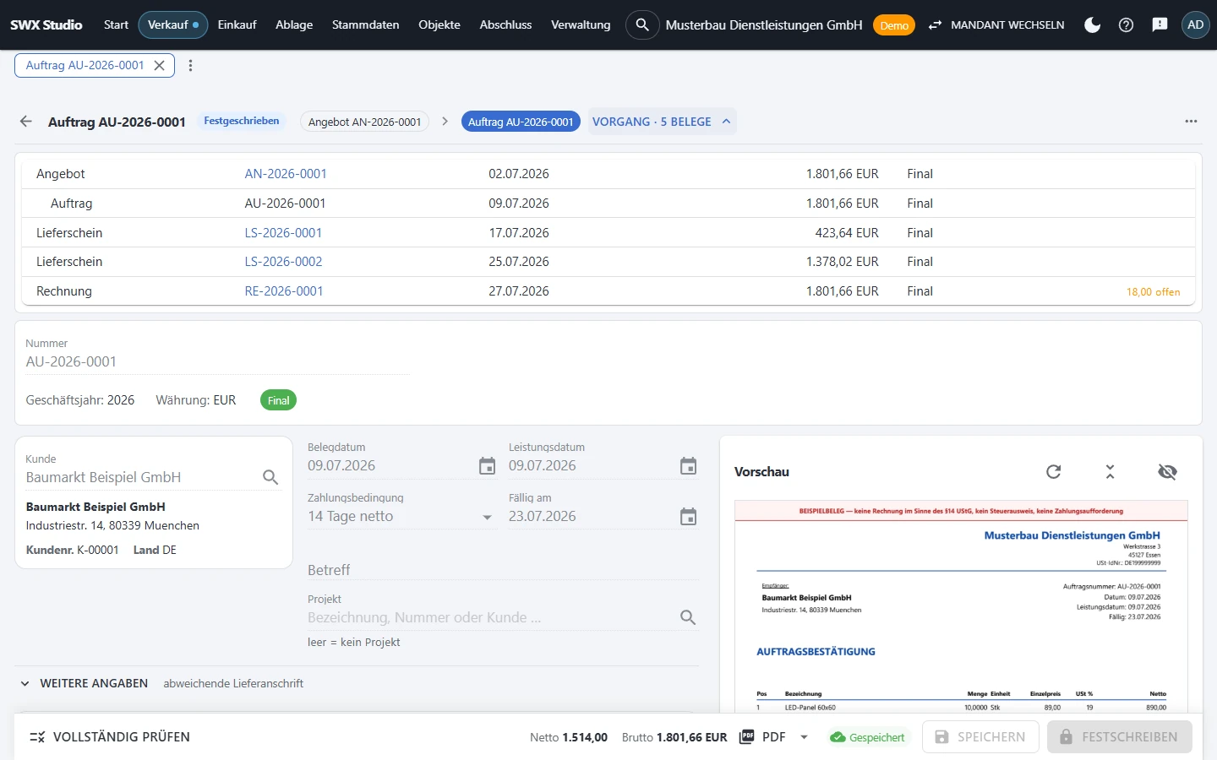Collapse the Vorgang 5 Belege list
The width and height of the screenshot is (1217, 760).
662,122
